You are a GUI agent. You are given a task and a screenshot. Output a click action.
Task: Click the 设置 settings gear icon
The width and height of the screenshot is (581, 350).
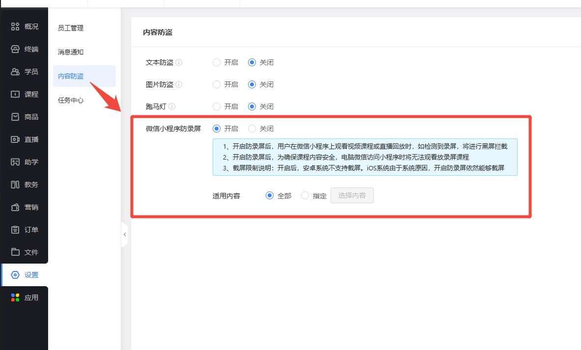[15, 275]
